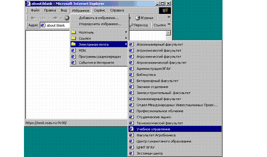This screenshot has width=267, height=157.
Task: Open Экстеншн центр mail link
Action: 175,154
